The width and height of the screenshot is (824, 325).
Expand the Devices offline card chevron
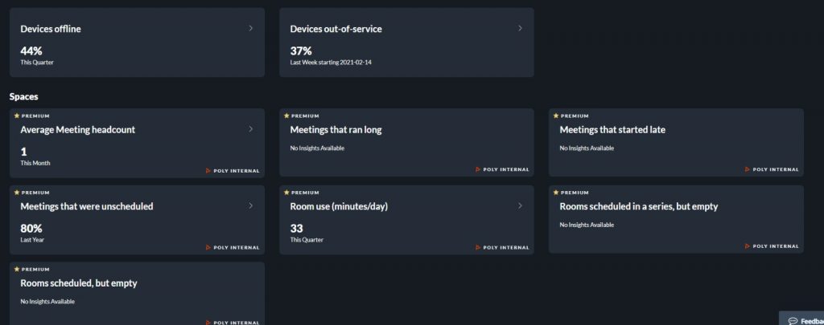tap(250, 28)
